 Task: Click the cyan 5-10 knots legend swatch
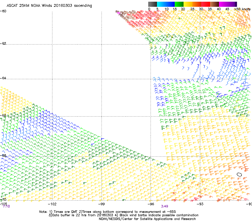tap(161, 4)
